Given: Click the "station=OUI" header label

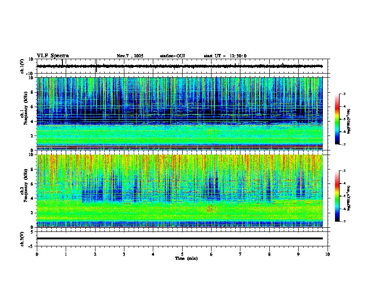Looking at the screenshot, I should (x=172, y=56).
